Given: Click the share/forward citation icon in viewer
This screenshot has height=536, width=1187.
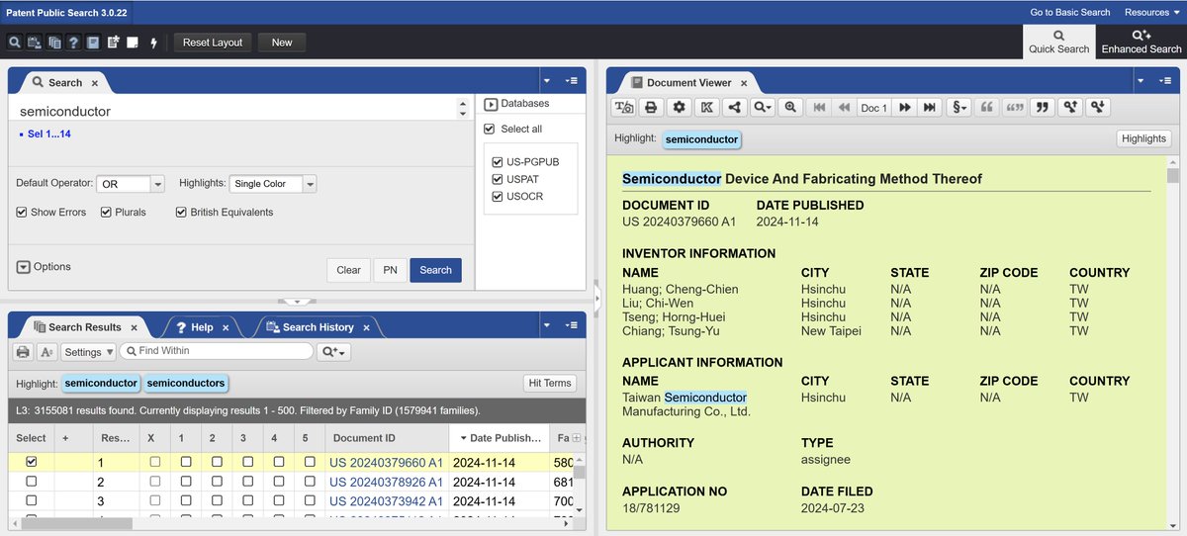Looking at the screenshot, I should pyautogui.click(x=734, y=107).
